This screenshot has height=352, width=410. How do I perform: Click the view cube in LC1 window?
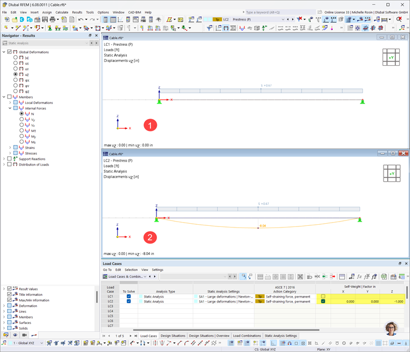391,57
